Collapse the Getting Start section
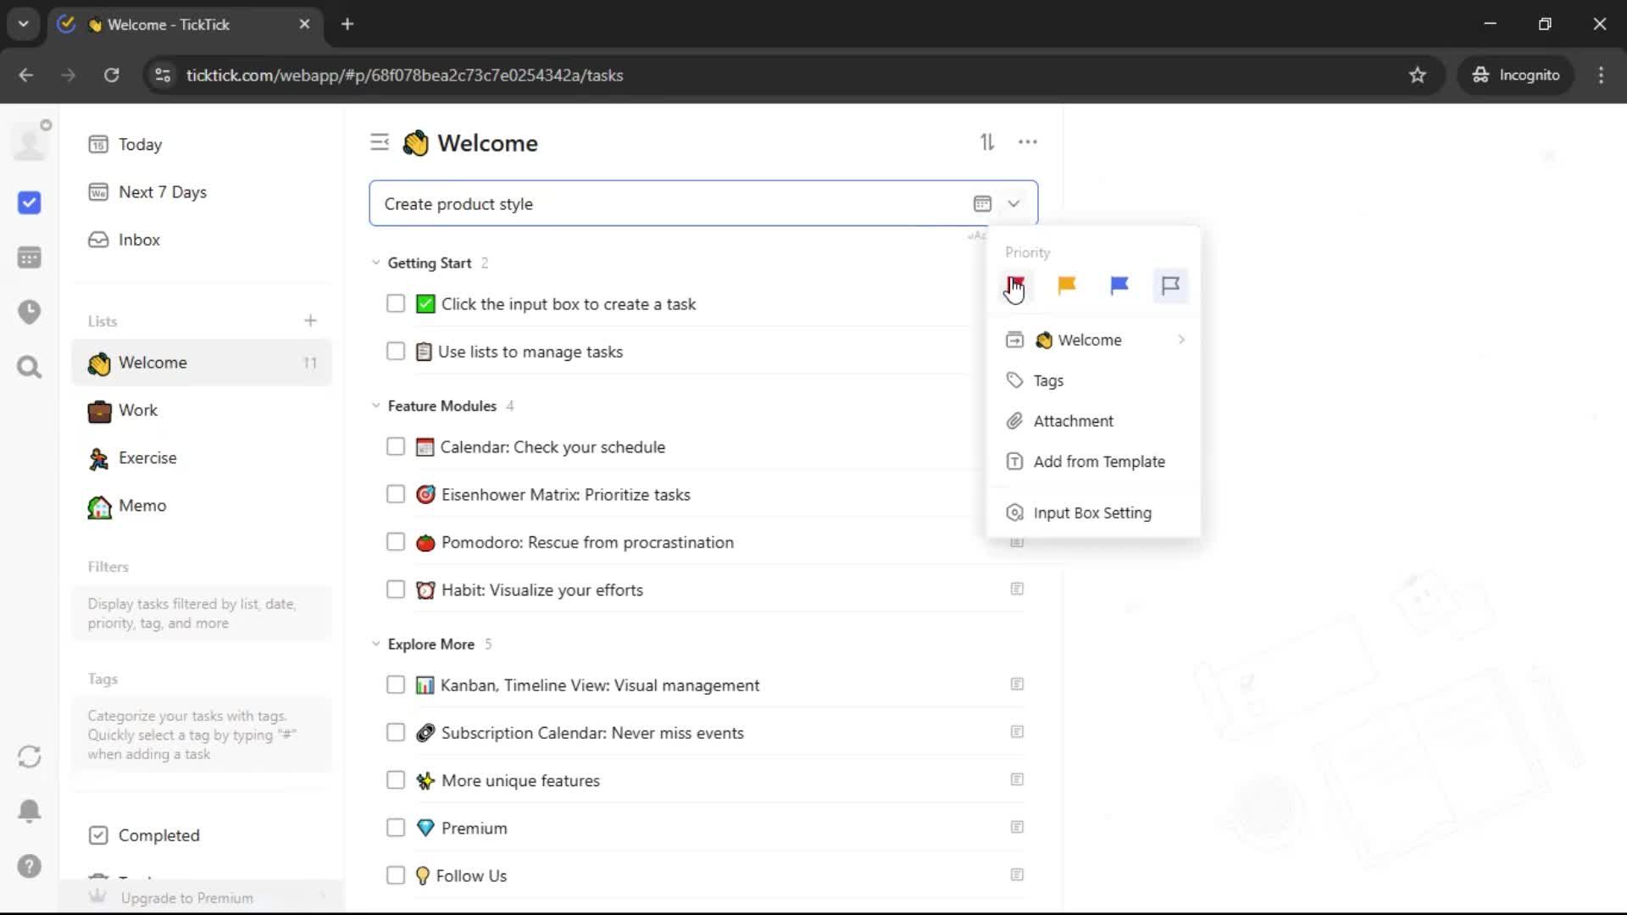Image resolution: width=1627 pixels, height=915 pixels. pyautogui.click(x=376, y=263)
